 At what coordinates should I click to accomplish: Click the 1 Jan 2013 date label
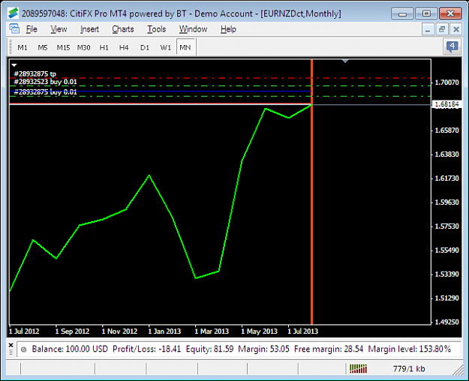point(164,331)
